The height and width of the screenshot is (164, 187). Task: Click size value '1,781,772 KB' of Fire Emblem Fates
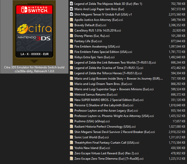click(x=177, y=52)
